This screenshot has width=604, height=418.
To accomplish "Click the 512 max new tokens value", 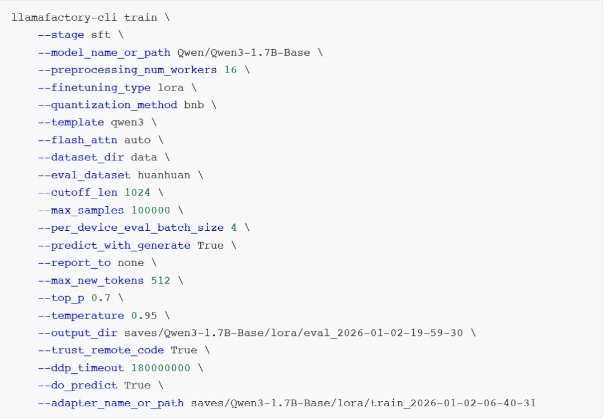I will click(x=161, y=280).
